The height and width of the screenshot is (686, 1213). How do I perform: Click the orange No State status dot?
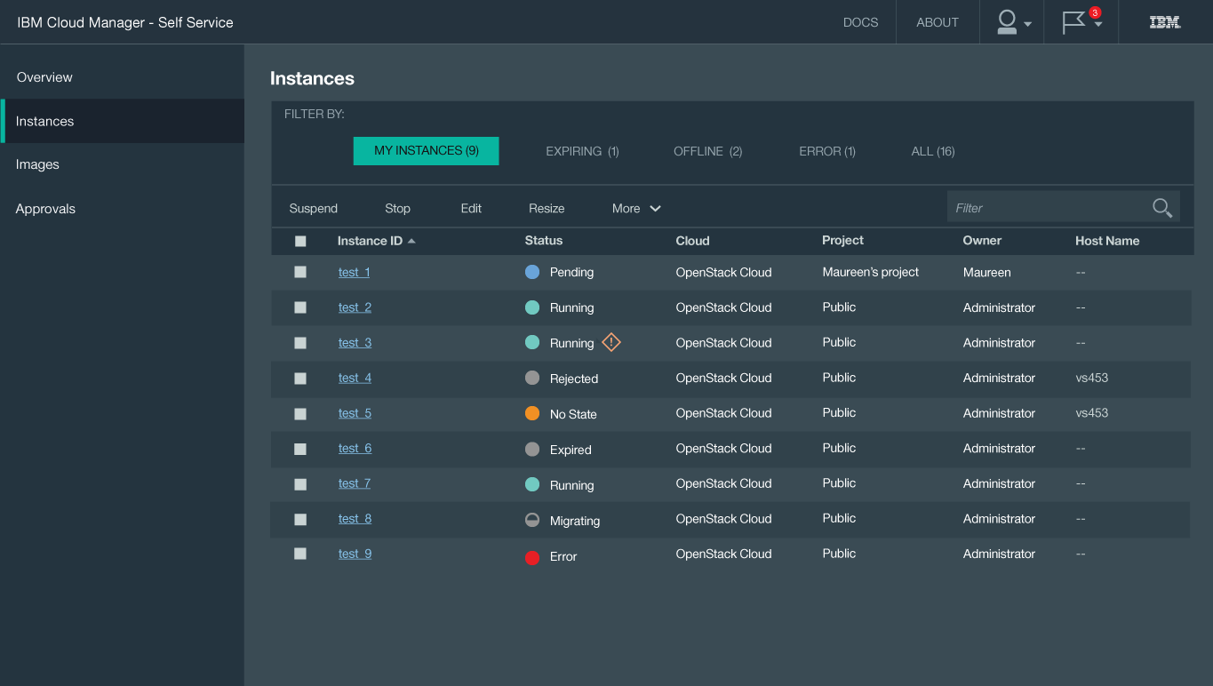532,413
